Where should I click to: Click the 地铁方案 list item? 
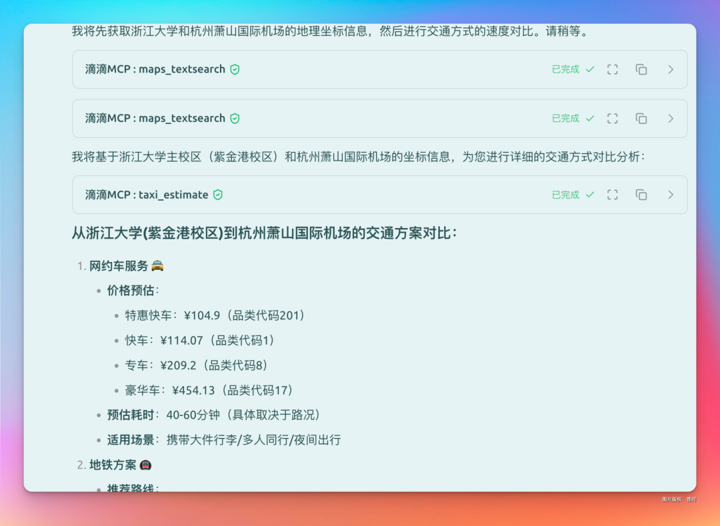point(113,465)
